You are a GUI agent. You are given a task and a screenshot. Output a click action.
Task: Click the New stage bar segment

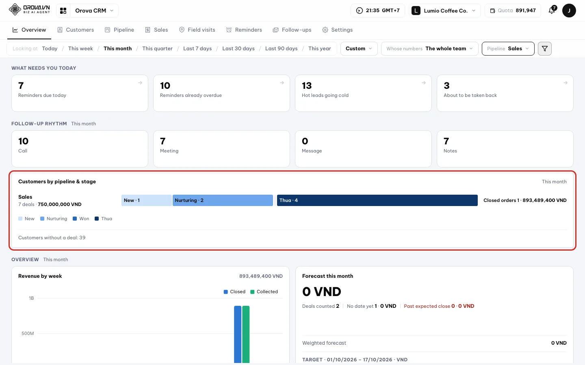click(147, 200)
